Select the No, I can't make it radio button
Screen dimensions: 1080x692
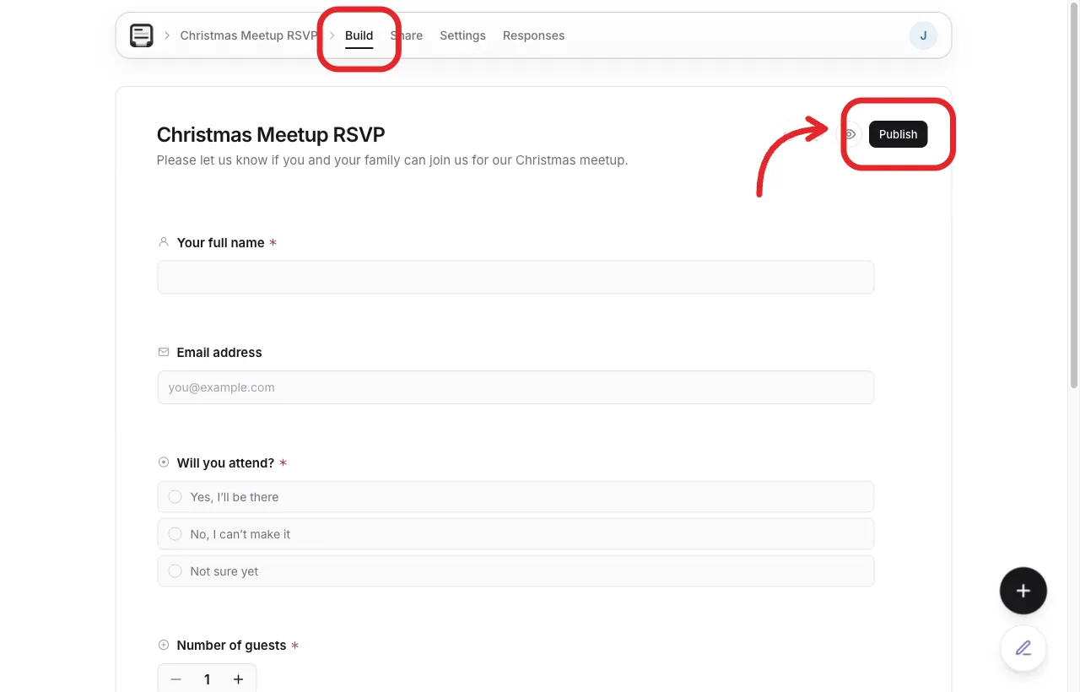pos(175,534)
